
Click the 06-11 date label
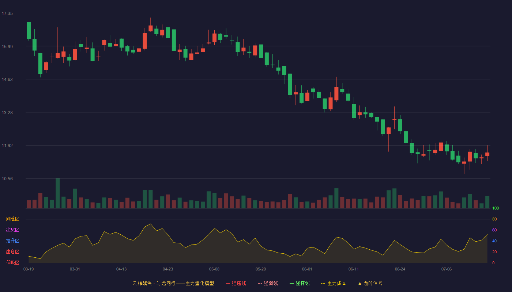pos(354,269)
